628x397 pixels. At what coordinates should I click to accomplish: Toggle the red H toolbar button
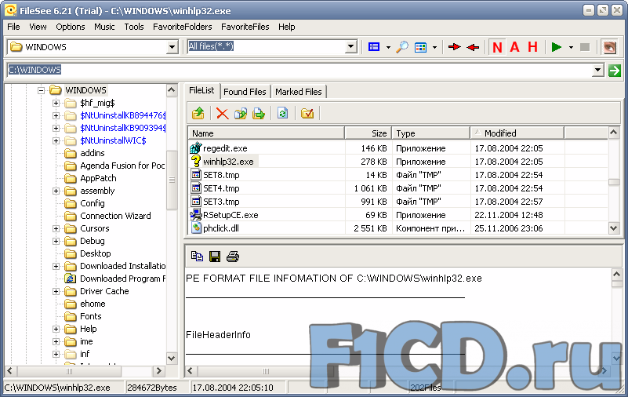[x=532, y=47]
